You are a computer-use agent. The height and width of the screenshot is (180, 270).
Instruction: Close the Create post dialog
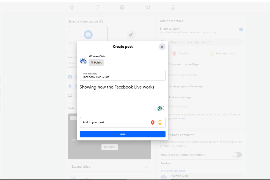coord(162,47)
